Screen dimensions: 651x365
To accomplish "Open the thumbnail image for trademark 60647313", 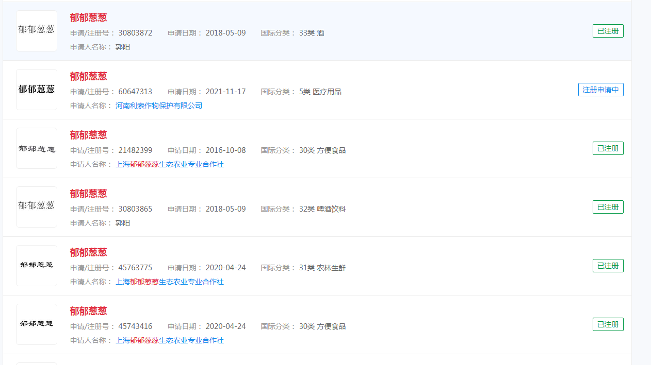I will pos(36,90).
